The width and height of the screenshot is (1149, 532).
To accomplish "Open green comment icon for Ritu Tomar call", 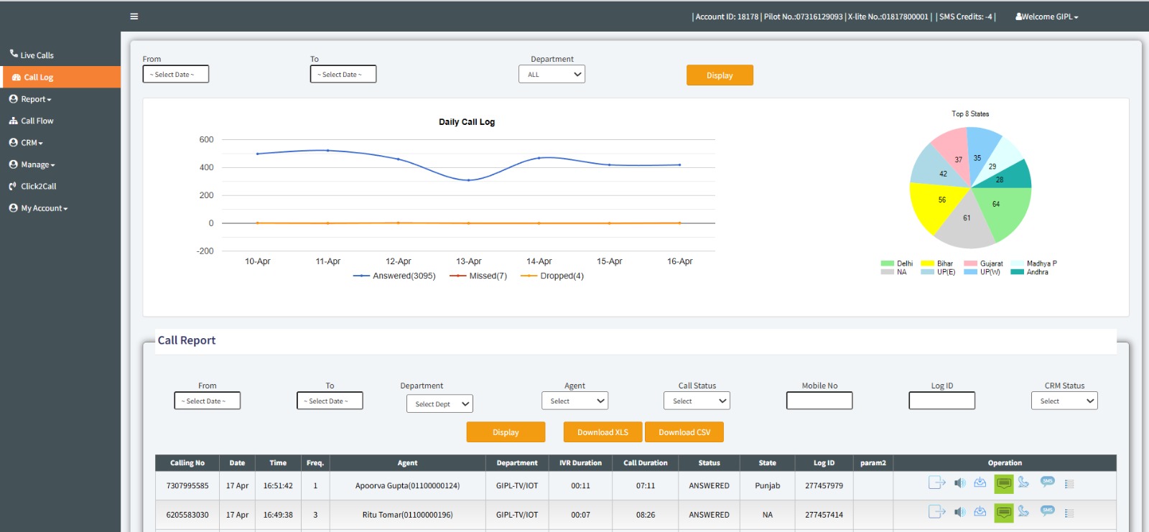I will (1003, 513).
